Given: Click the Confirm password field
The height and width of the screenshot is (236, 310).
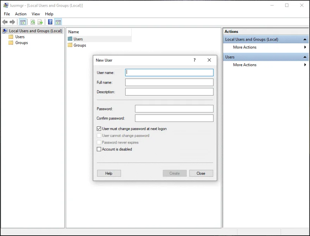Looking at the screenshot, I should coord(174,118).
